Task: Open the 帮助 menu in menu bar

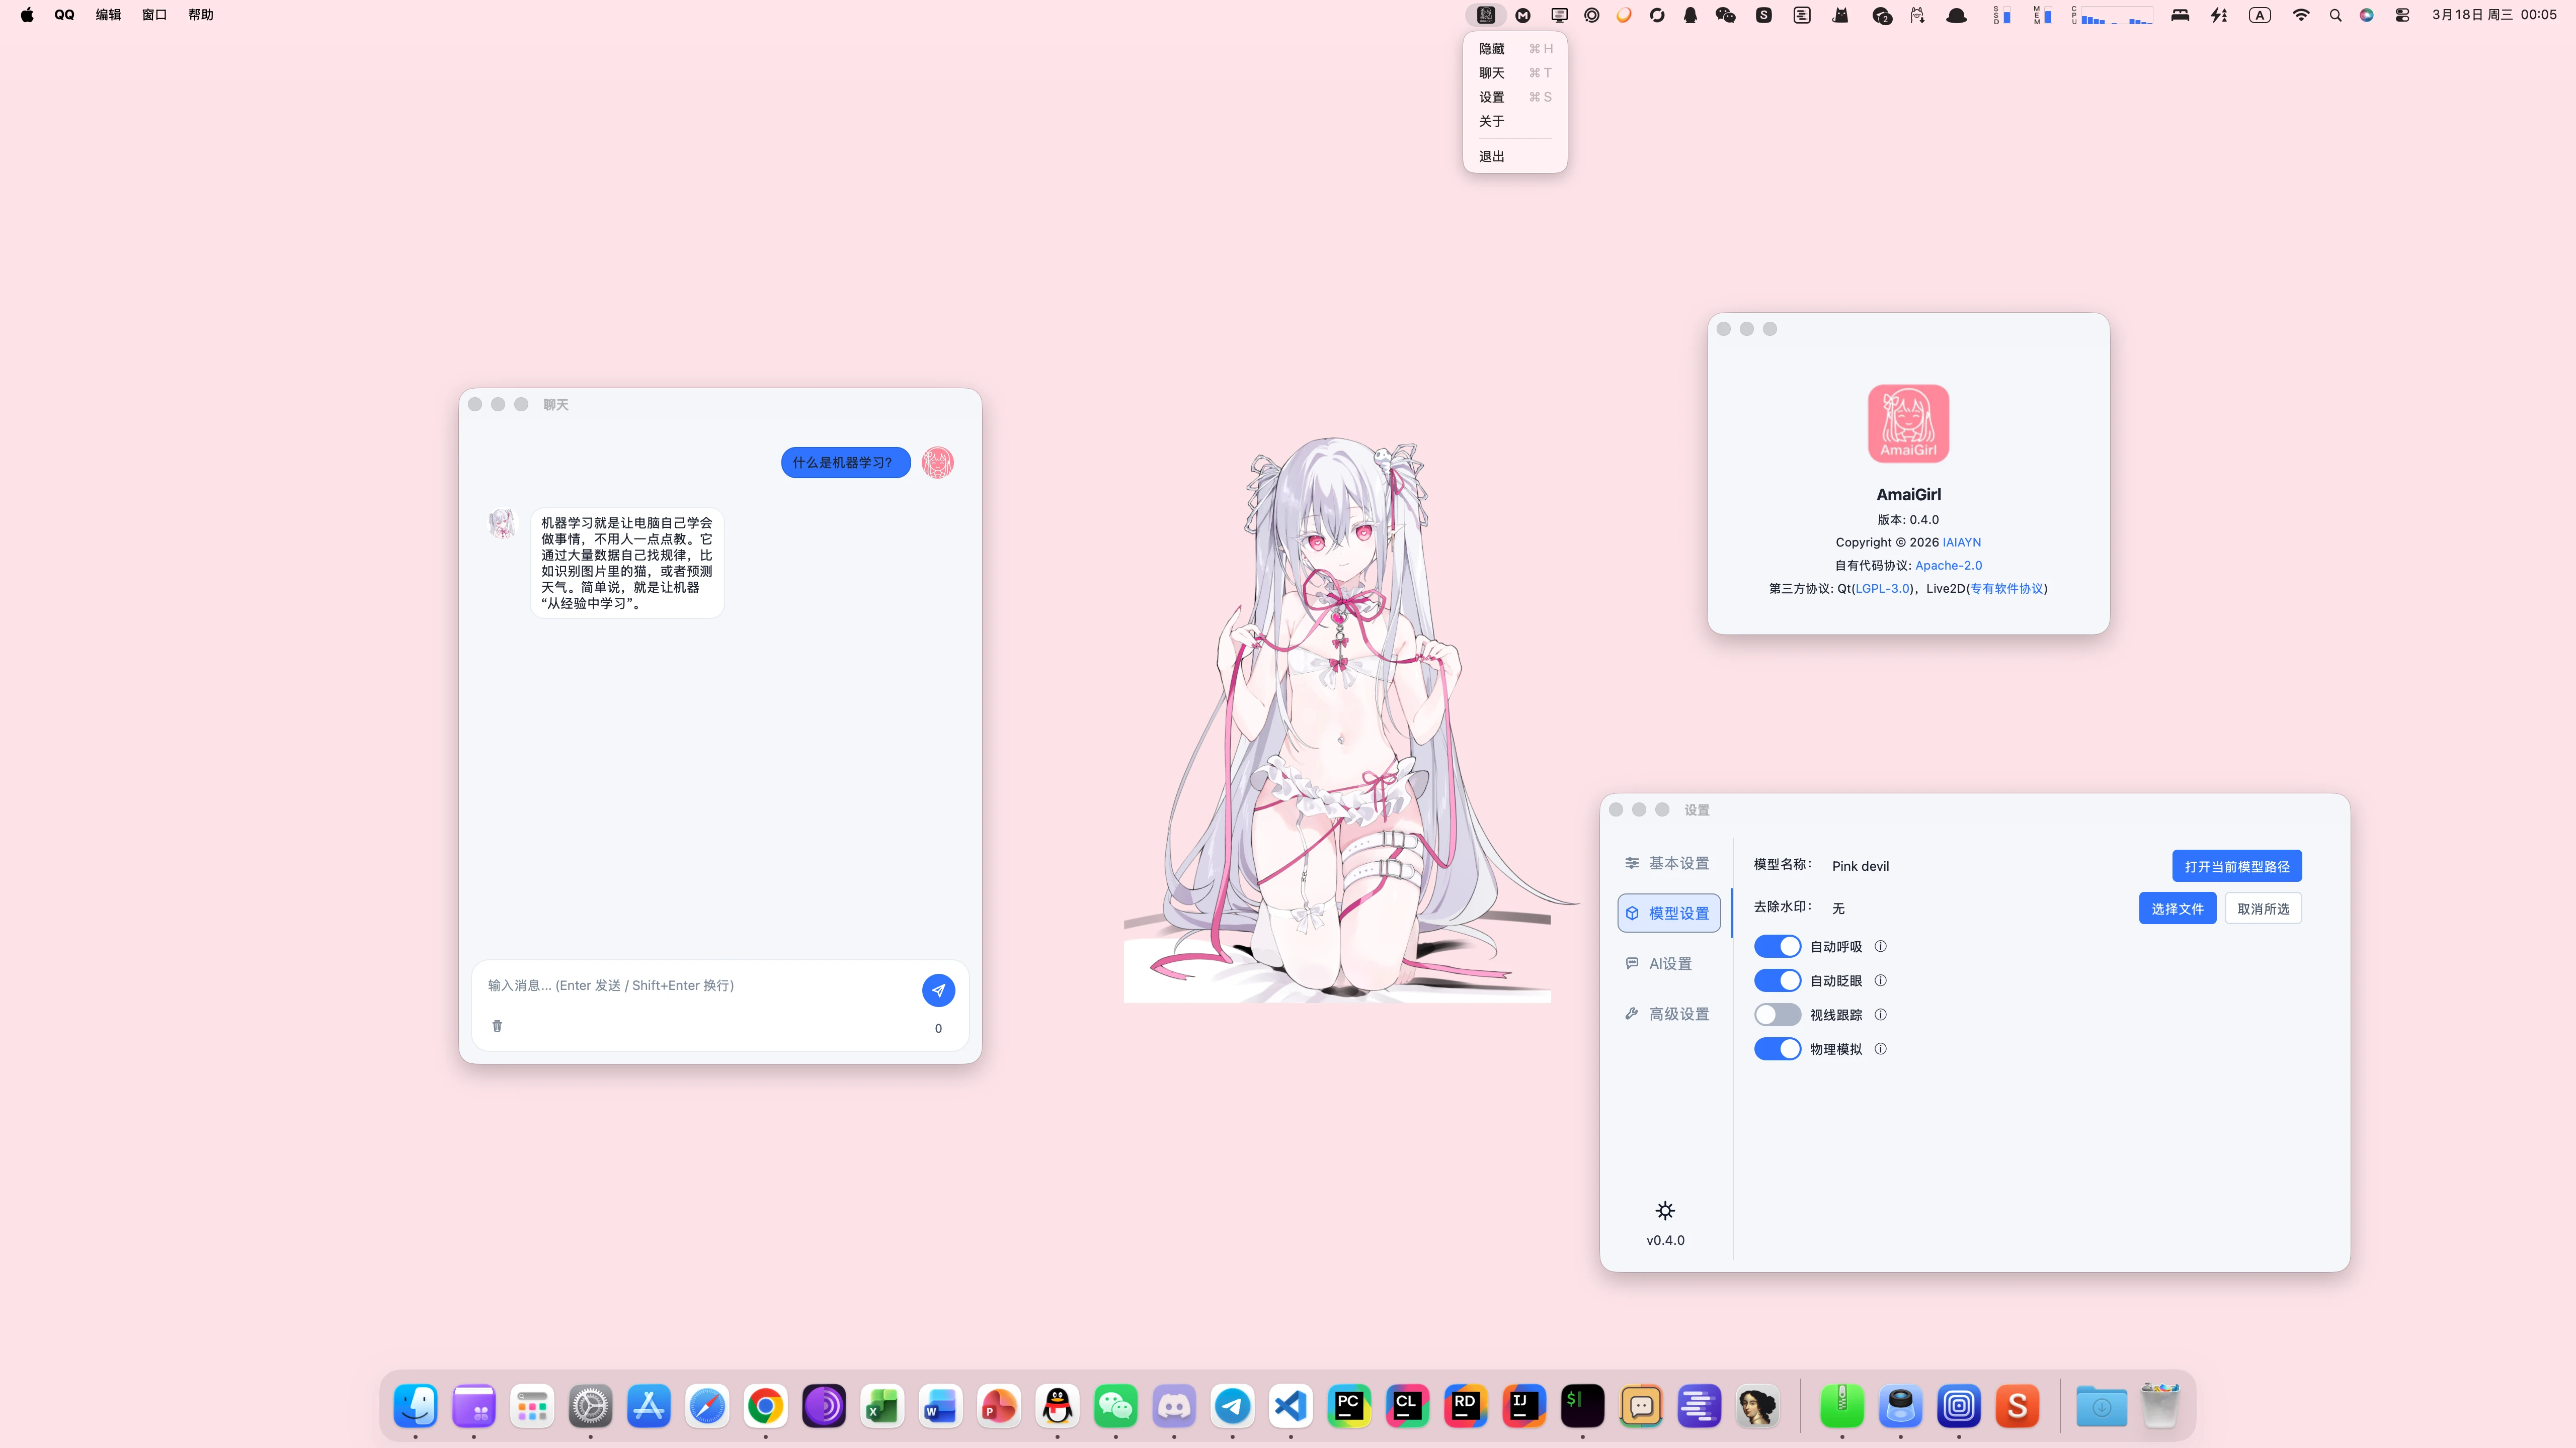Action: tap(201, 15)
